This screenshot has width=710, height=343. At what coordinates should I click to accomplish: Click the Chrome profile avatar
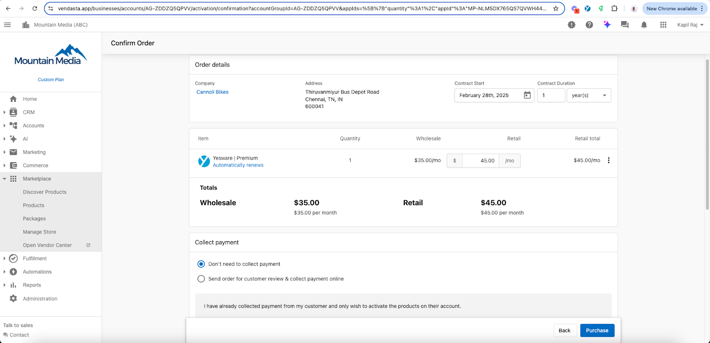pyautogui.click(x=634, y=8)
